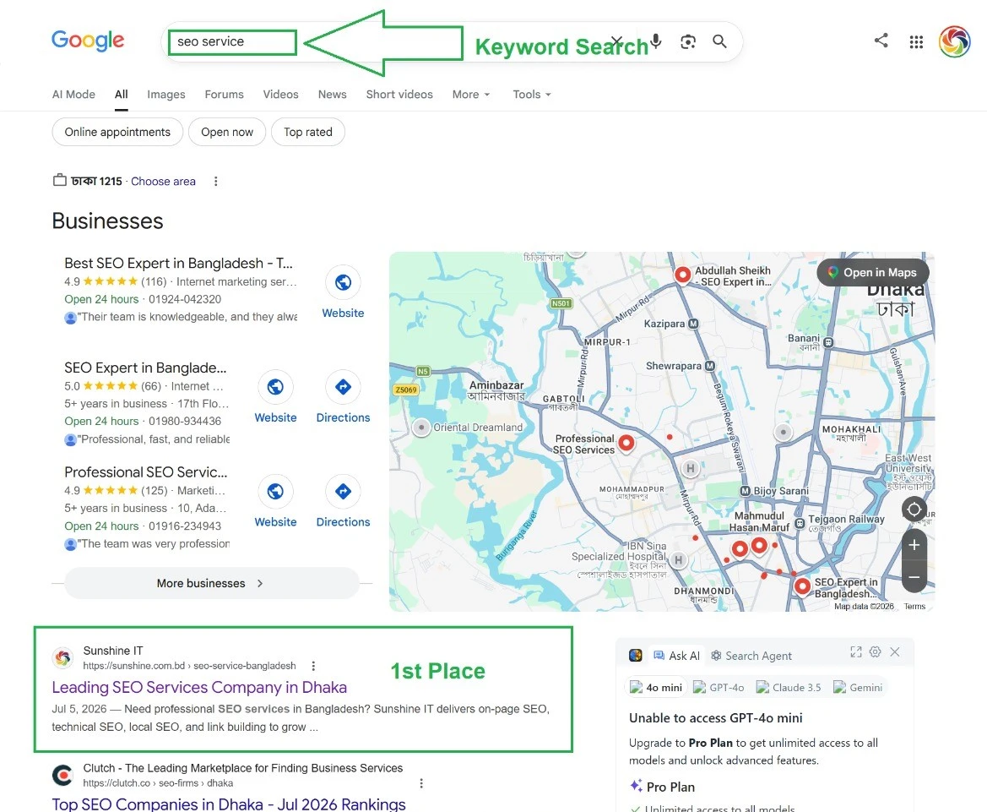The width and height of the screenshot is (987, 812).
Task: Select the 4o mini model
Action: [657, 687]
